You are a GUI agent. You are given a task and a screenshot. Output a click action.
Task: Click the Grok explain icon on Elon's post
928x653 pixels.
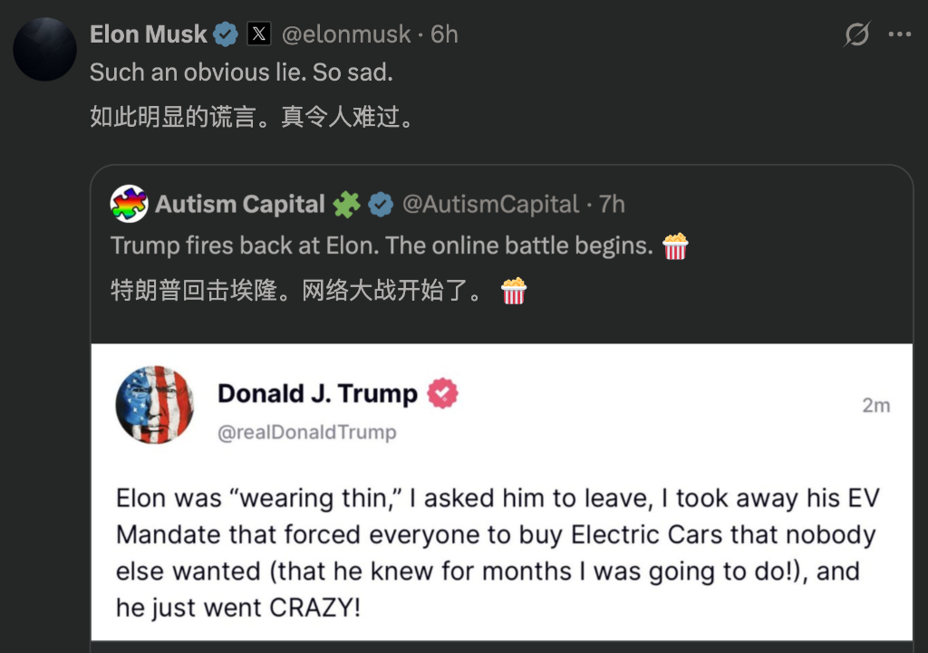point(856,34)
